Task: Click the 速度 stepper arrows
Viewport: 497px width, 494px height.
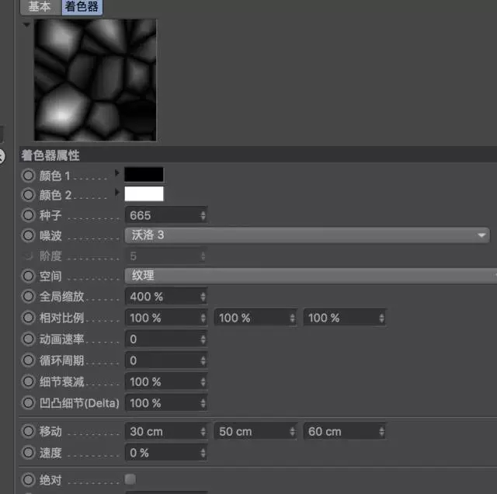Action: tap(203, 453)
